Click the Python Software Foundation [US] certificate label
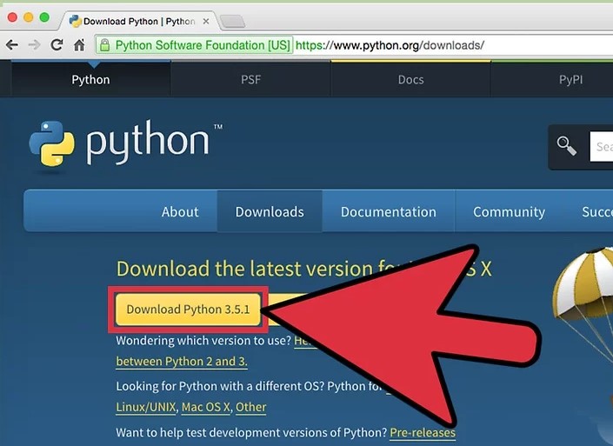613x446 pixels. pos(203,45)
